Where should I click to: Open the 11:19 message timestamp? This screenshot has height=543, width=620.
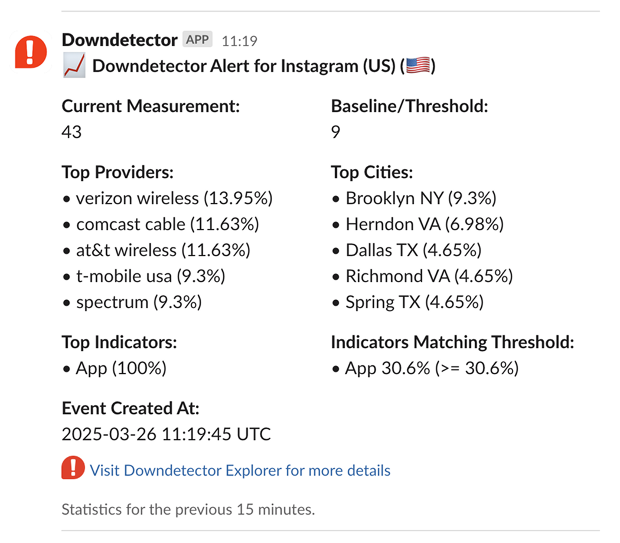(x=239, y=41)
